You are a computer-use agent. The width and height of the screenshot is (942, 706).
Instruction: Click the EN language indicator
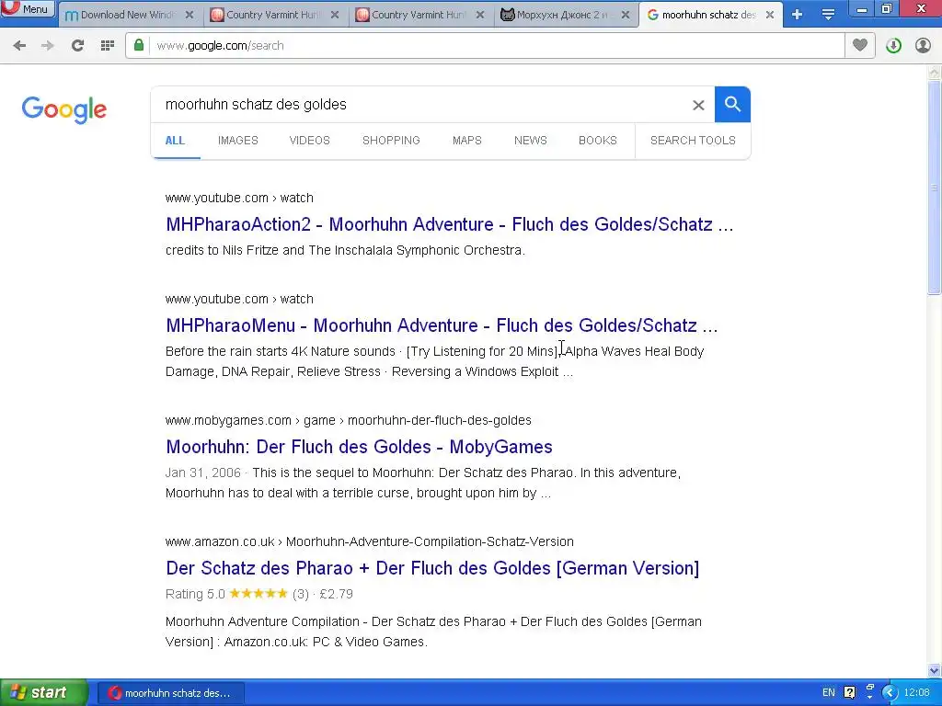tap(829, 693)
